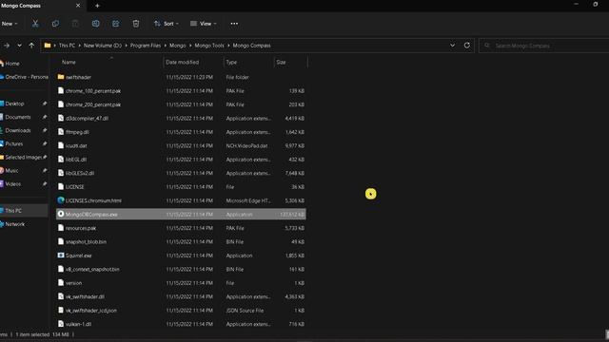Open Network in the navigation pane

pyautogui.click(x=15, y=224)
